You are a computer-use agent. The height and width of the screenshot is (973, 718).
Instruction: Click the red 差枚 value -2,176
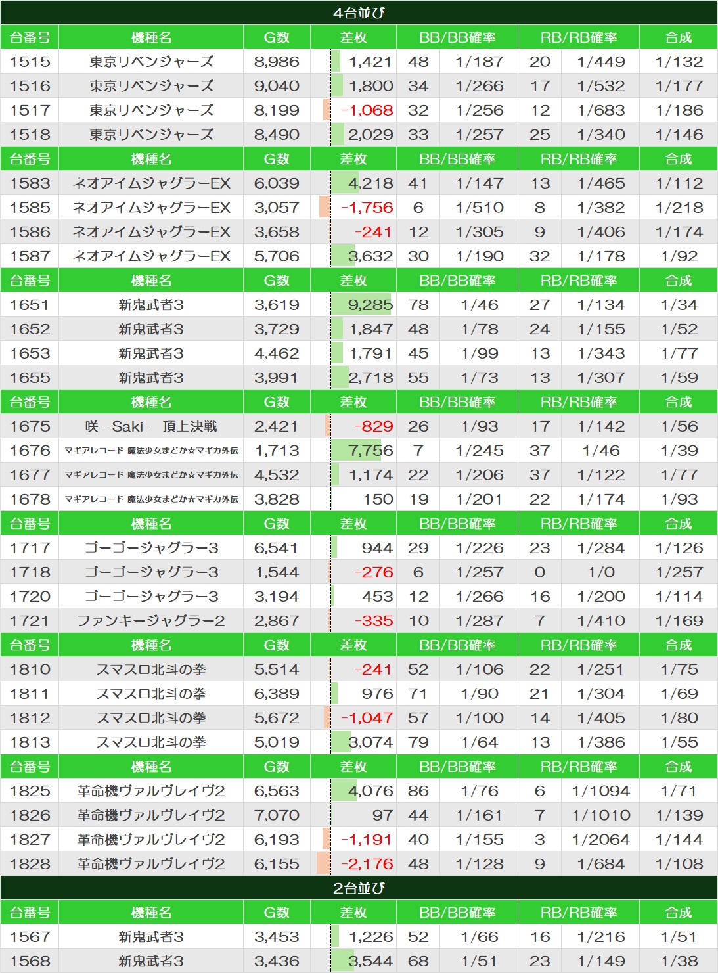[367, 864]
